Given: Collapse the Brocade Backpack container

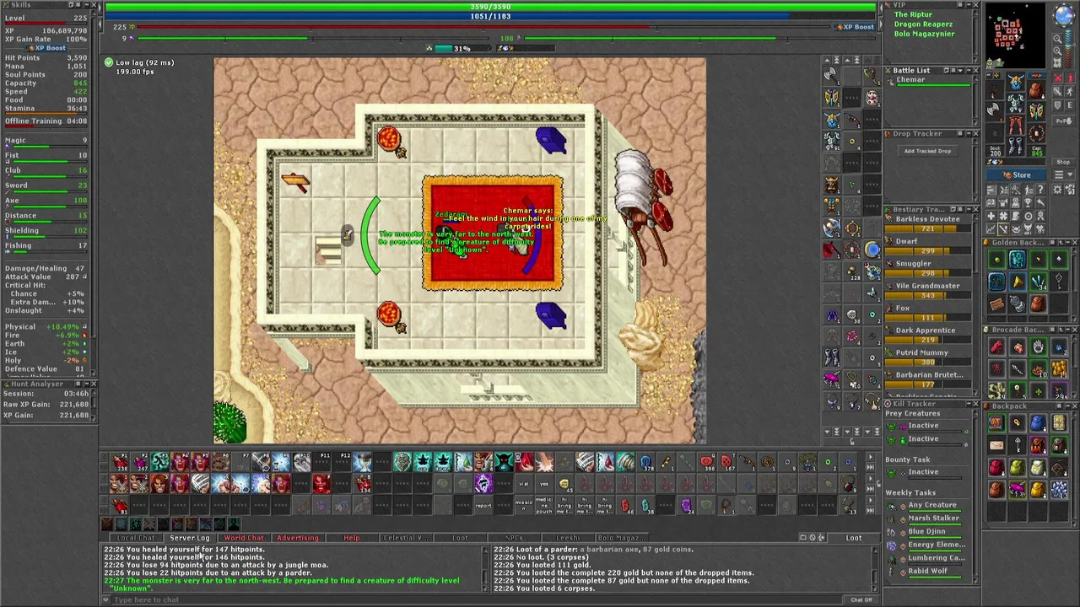Looking at the screenshot, I should coord(1068,330).
